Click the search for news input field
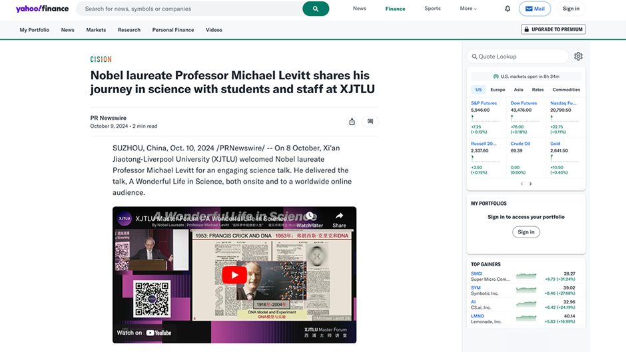This screenshot has height=352, width=626. pos(189,9)
